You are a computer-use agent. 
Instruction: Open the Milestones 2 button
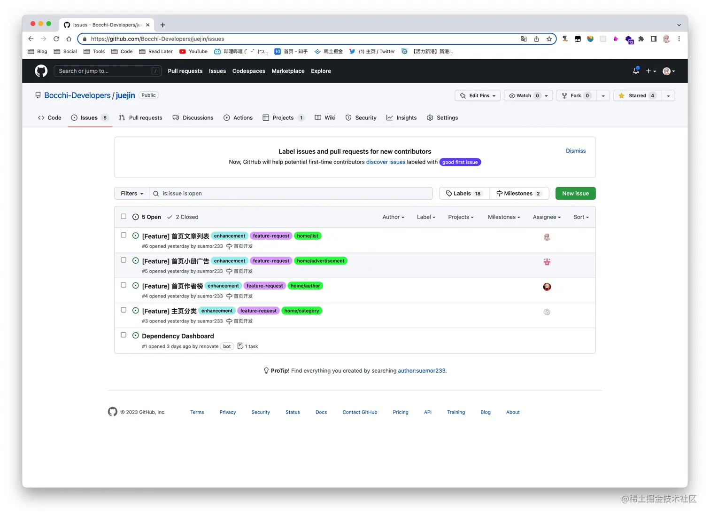(x=519, y=193)
